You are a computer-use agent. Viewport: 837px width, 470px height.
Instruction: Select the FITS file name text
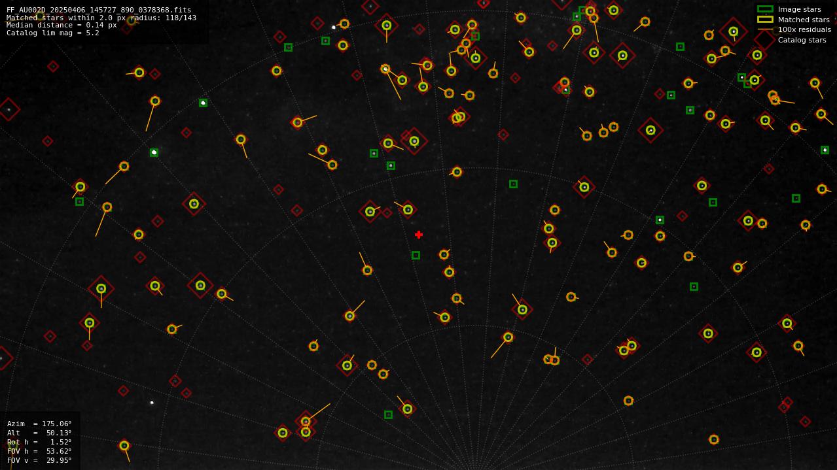99,10
